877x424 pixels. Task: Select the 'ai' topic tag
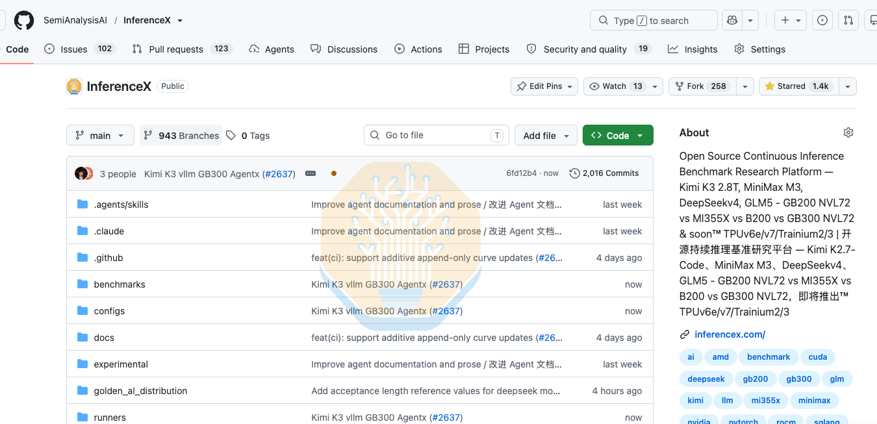pos(691,357)
